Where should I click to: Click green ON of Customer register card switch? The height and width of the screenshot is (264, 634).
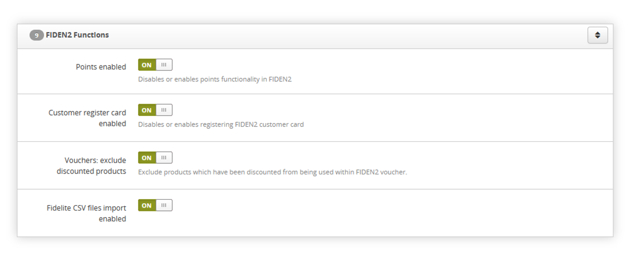pos(147,110)
